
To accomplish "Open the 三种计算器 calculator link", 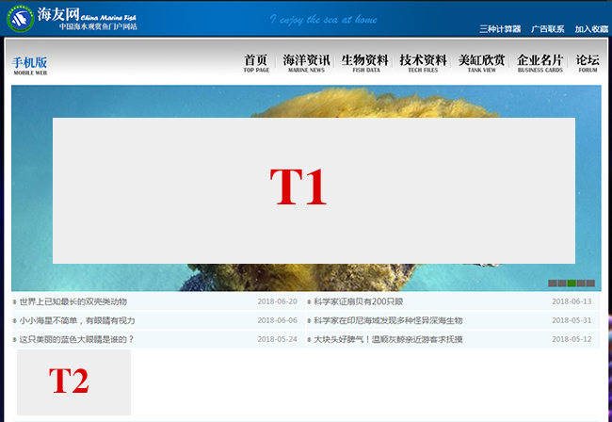I will click(x=499, y=29).
